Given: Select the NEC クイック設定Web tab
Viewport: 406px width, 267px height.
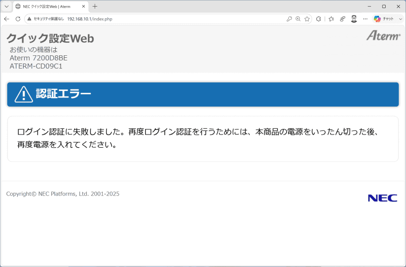Looking at the screenshot, I should pos(50,7).
